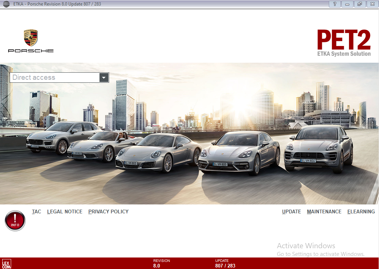Start the ELEARNING module
This screenshot has width=379, height=269.
(x=361, y=211)
